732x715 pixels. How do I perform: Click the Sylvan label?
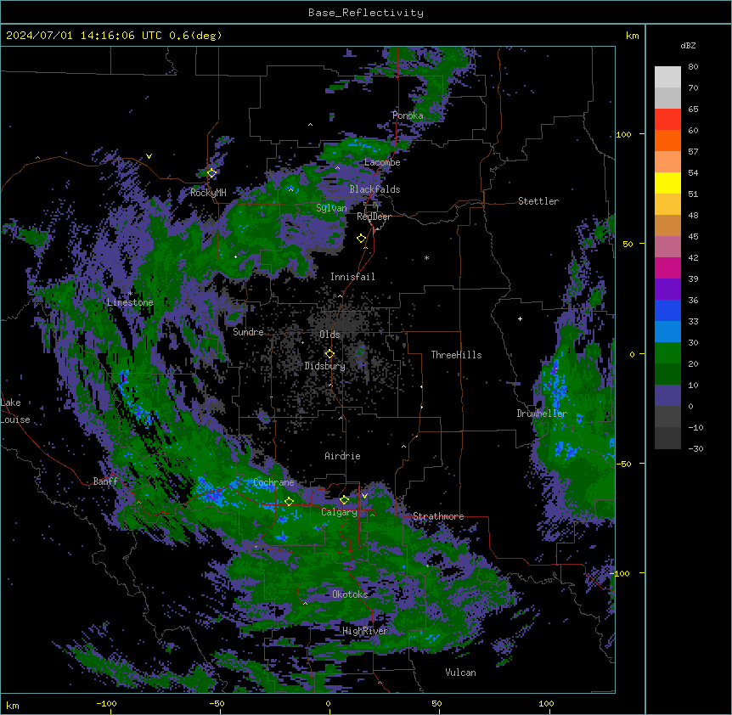click(331, 208)
